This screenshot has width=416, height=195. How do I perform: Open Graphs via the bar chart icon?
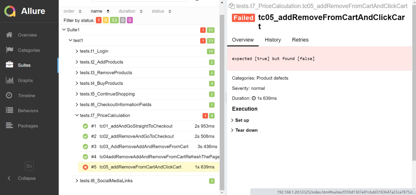9,80
